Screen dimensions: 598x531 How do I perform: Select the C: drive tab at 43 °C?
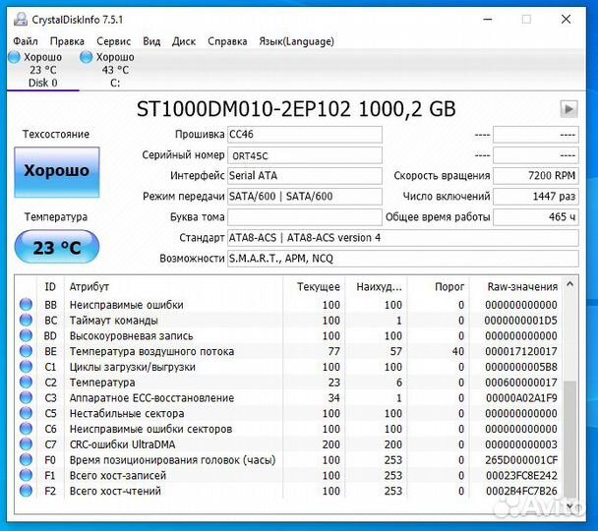coord(115,70)
